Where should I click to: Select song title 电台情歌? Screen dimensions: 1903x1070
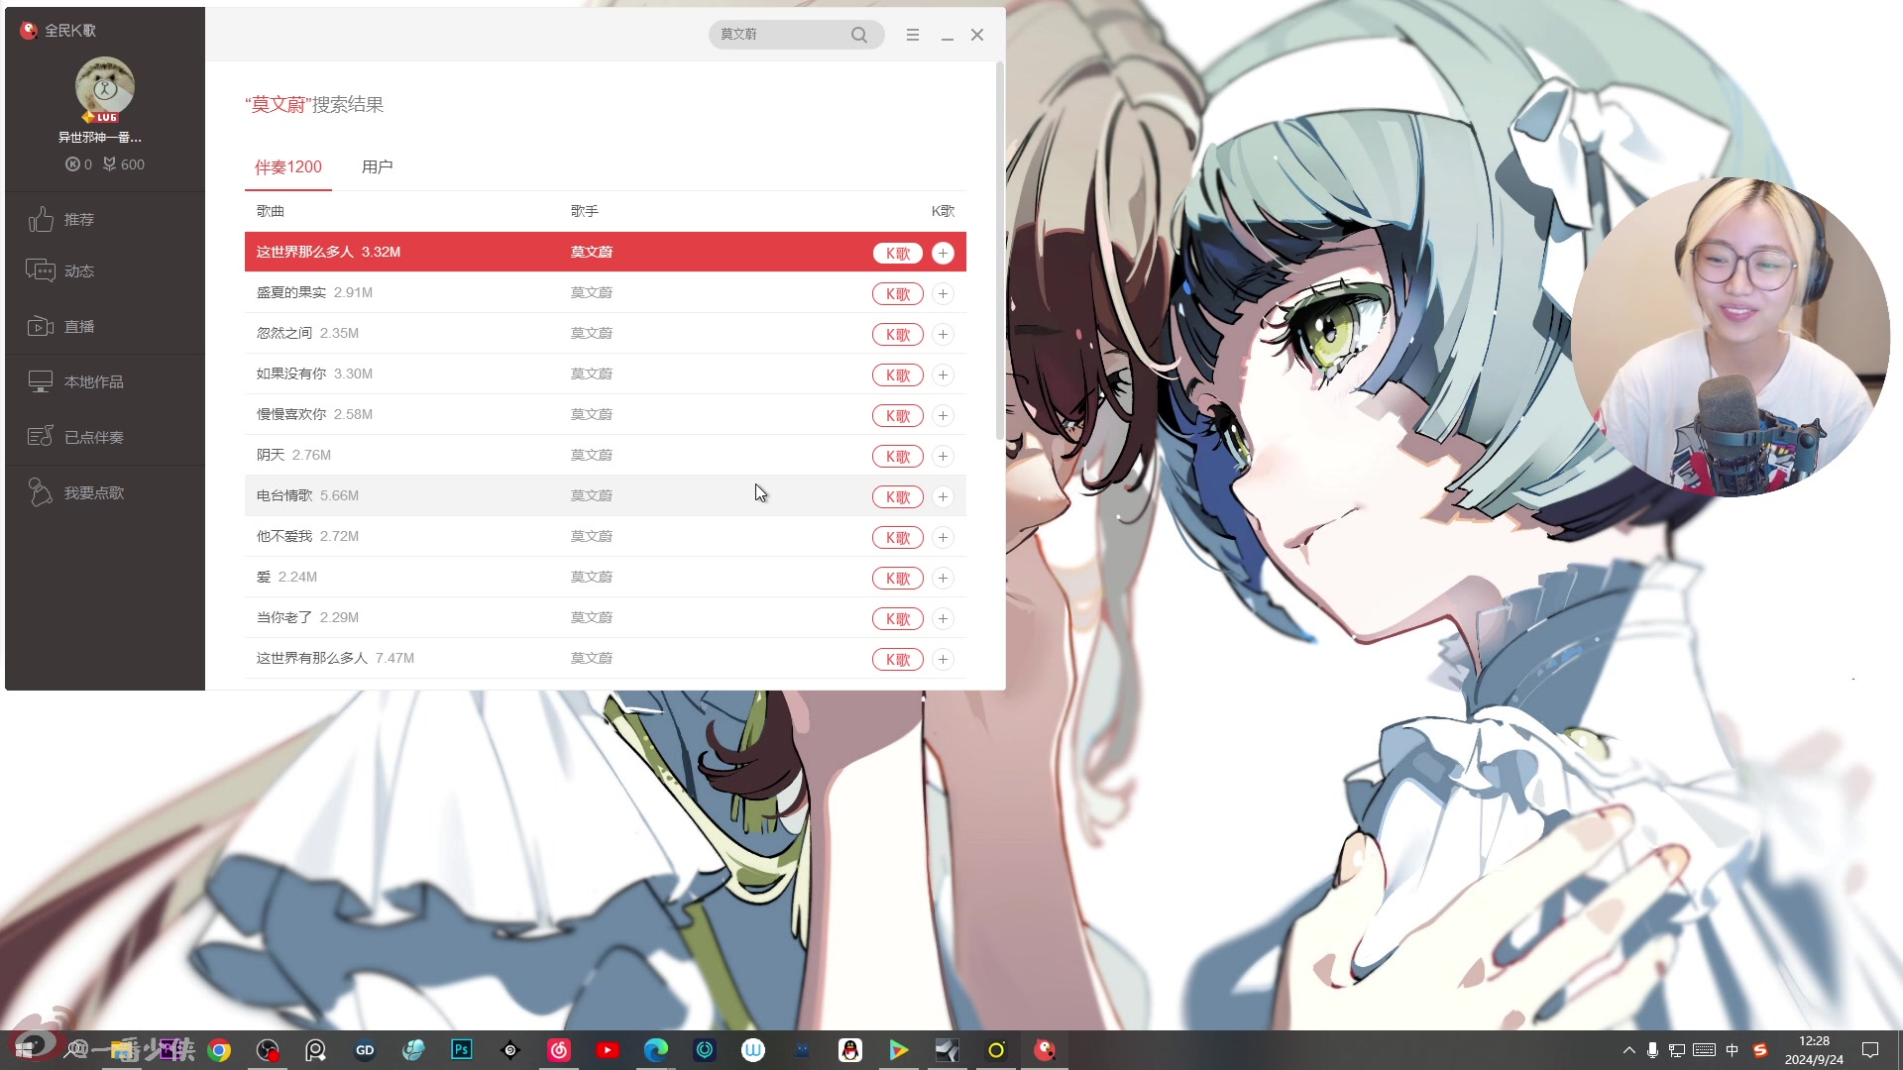tap(284, 495)
